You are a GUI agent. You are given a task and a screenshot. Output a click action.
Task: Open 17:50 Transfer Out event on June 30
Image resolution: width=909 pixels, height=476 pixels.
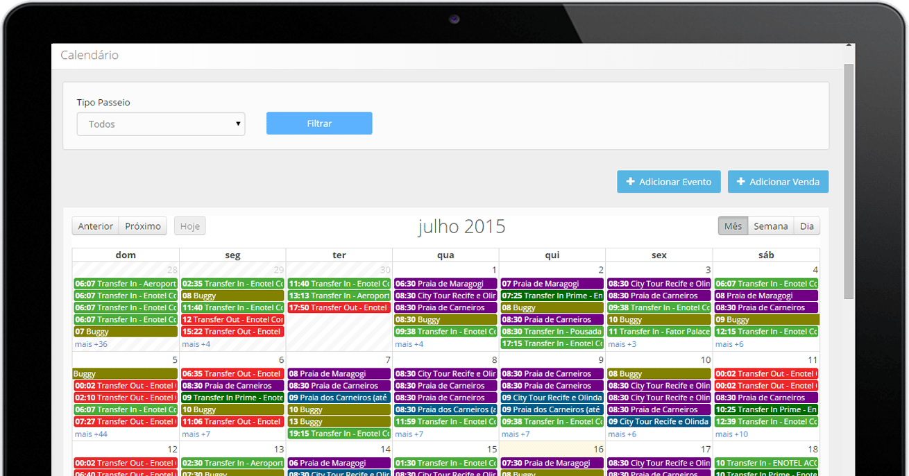pyautogui.click(x=339, y=307)
